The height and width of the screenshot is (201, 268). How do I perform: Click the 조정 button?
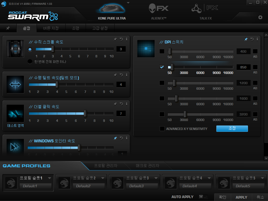pyautogui.click(x=232, y=128)
